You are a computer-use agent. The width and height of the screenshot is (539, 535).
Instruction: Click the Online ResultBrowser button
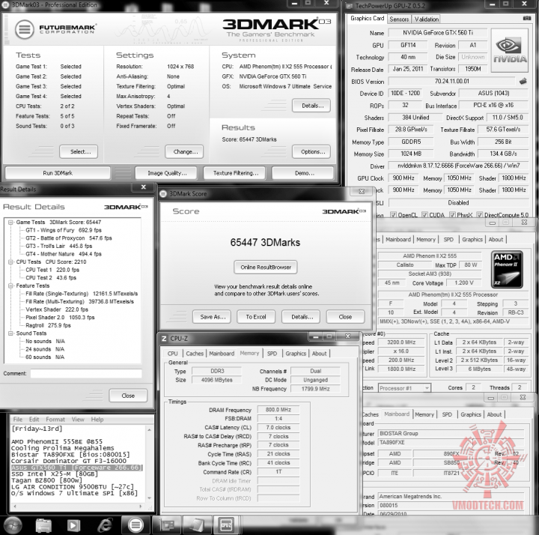click(x=266, y=267)
